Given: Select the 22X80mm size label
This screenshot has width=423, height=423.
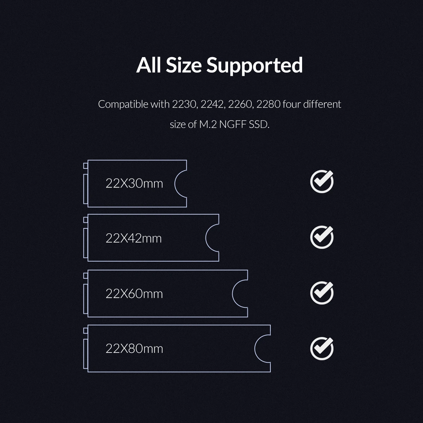Looking at the screenshot, I should pos(134,349).
